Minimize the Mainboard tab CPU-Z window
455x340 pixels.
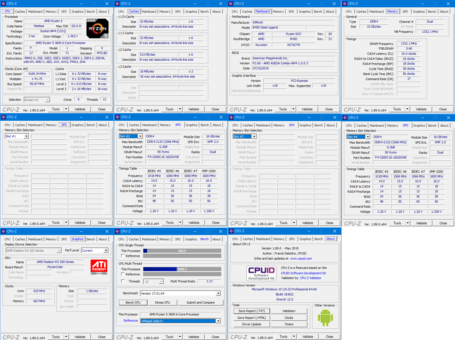point(308,4)
